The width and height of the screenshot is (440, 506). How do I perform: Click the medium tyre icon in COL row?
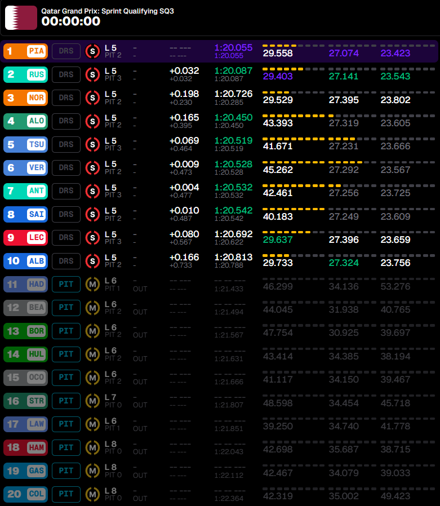tap(92, 494)
